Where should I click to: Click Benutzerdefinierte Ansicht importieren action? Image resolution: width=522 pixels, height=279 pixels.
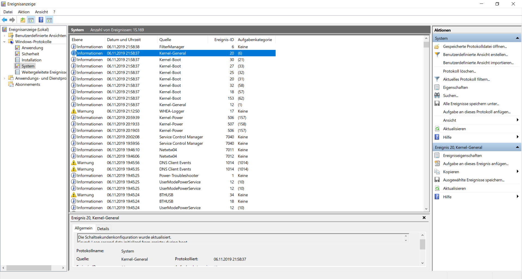click(478, 63)
